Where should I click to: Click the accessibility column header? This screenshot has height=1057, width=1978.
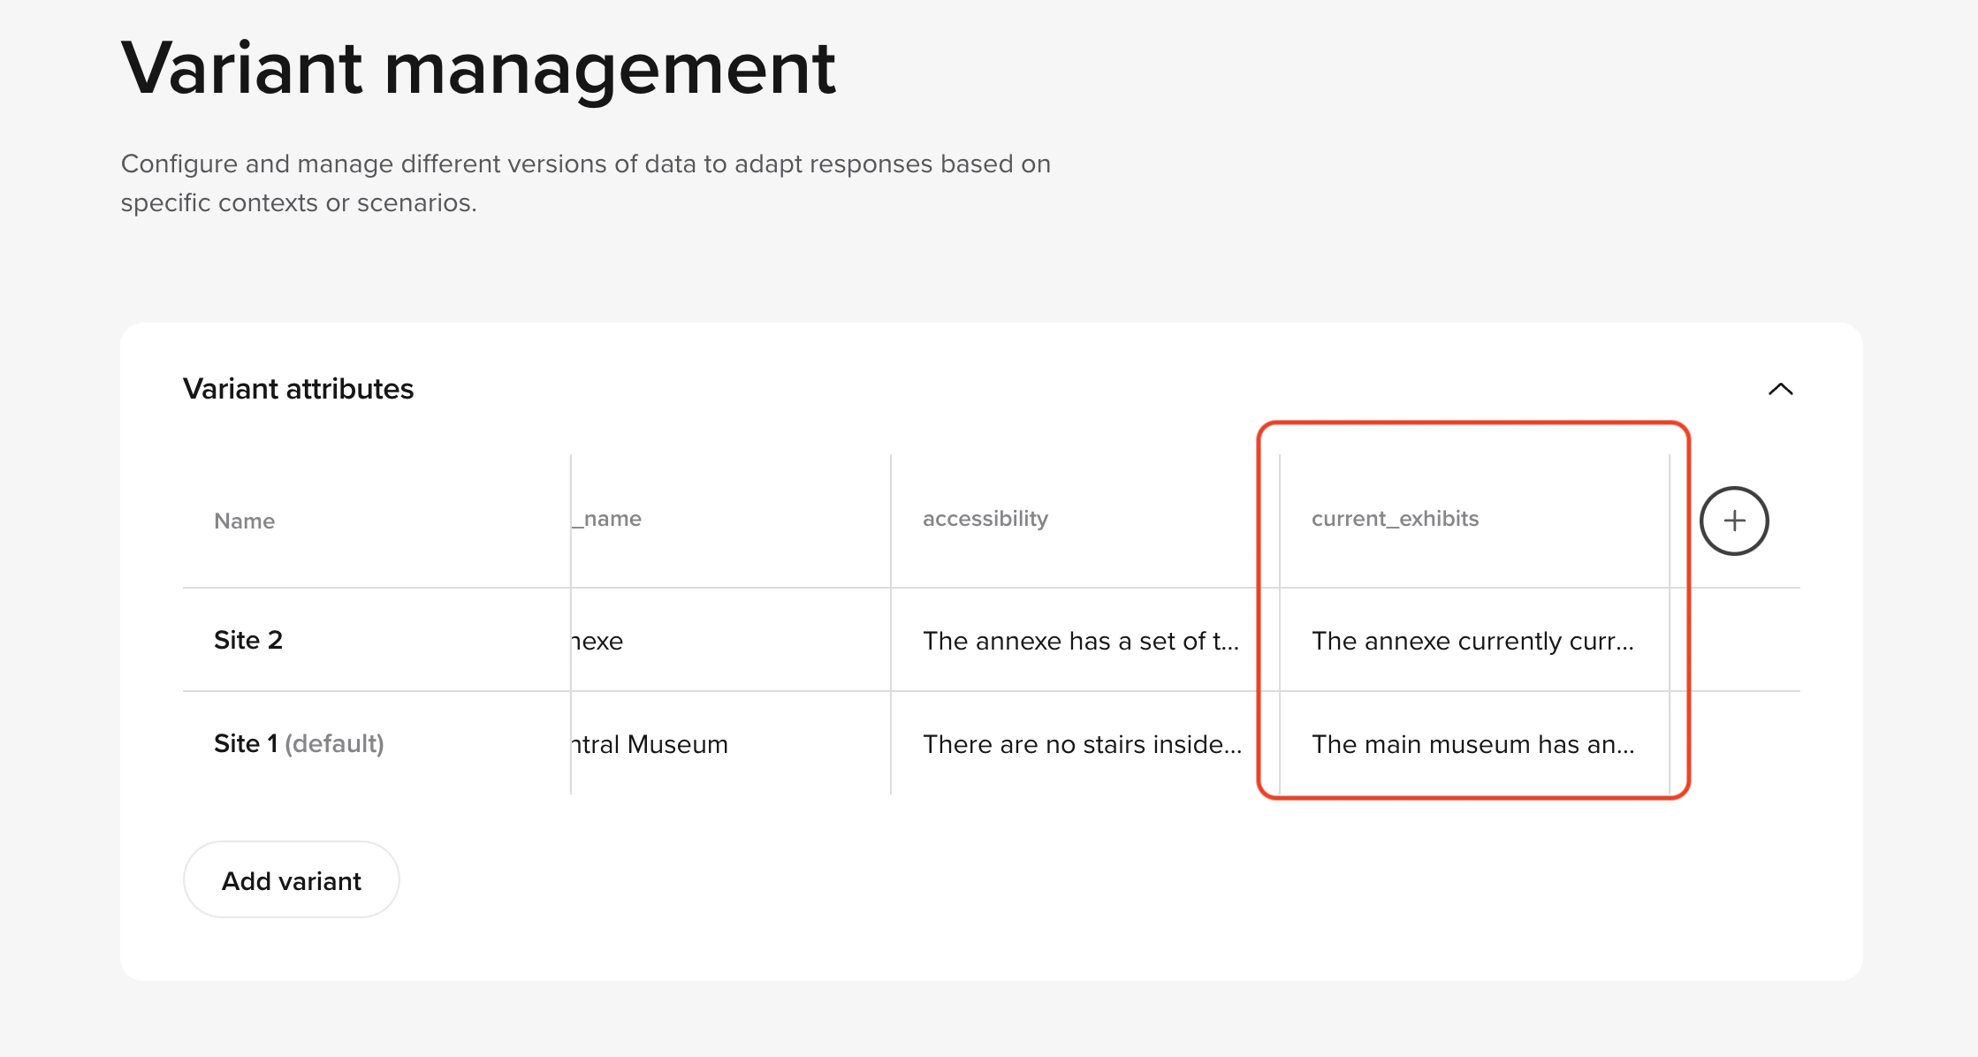985,519
